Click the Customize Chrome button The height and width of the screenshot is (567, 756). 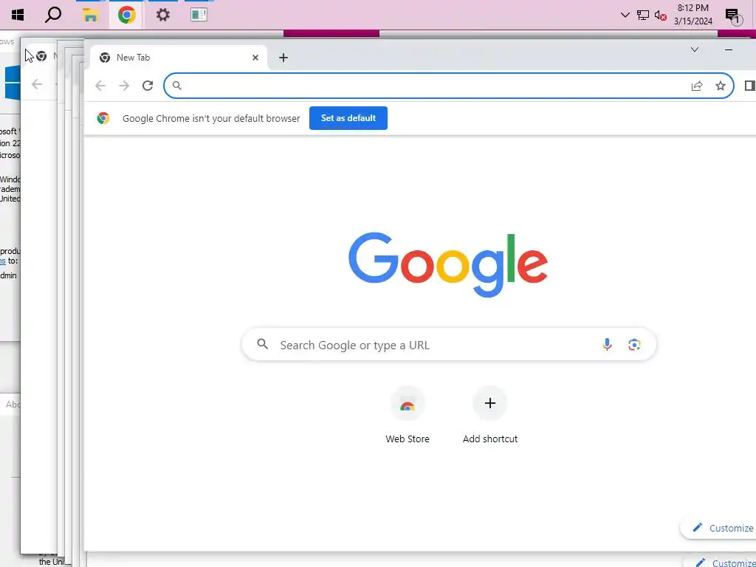tap(718, 528)
